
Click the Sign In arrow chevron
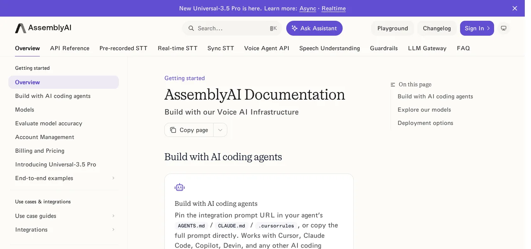point(488,28)
